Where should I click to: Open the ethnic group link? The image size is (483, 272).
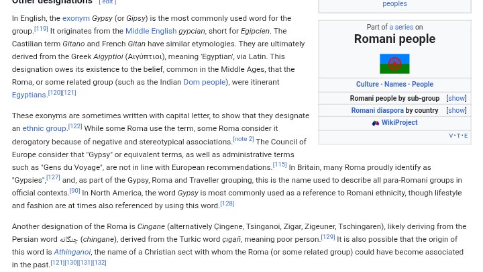coord(44,128)
